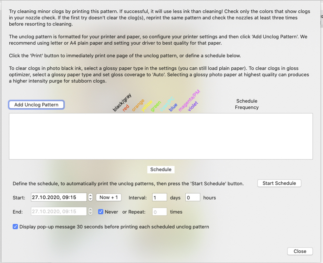Image resolution: width=323 pixels, height=263 pixels.
Task: Click the blue color column label
Action: click(173, 107)
